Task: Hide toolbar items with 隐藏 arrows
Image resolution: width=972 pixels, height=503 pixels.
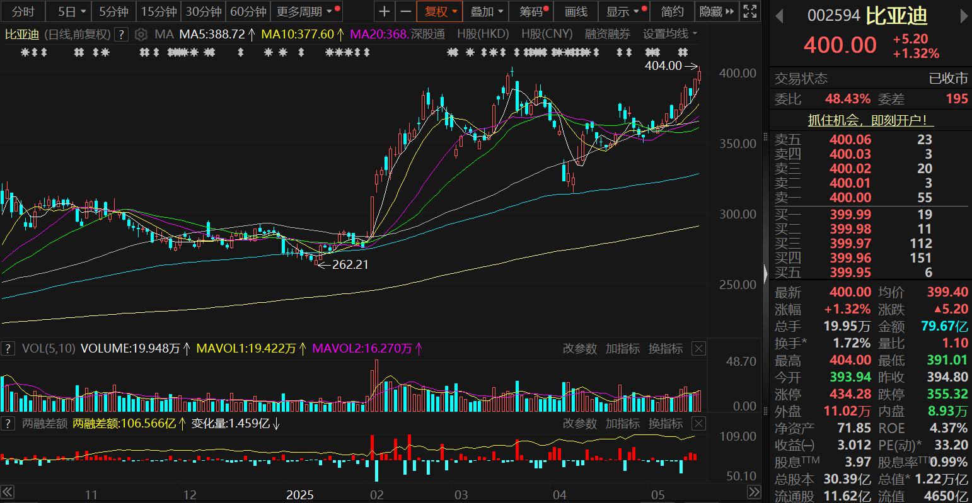Action: click(x=717, y=11)
